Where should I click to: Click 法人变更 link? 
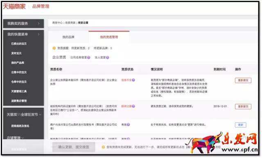100,58
